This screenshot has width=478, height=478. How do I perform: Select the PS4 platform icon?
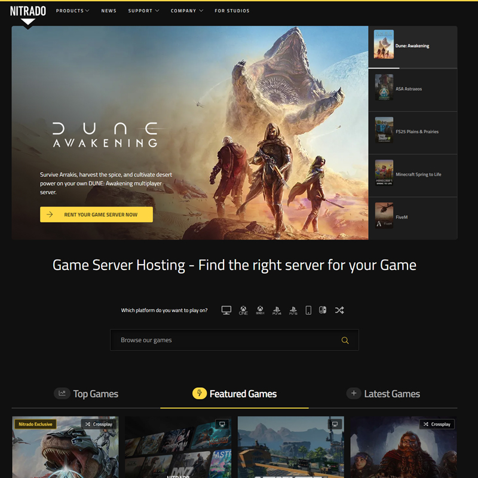point(277,310)
